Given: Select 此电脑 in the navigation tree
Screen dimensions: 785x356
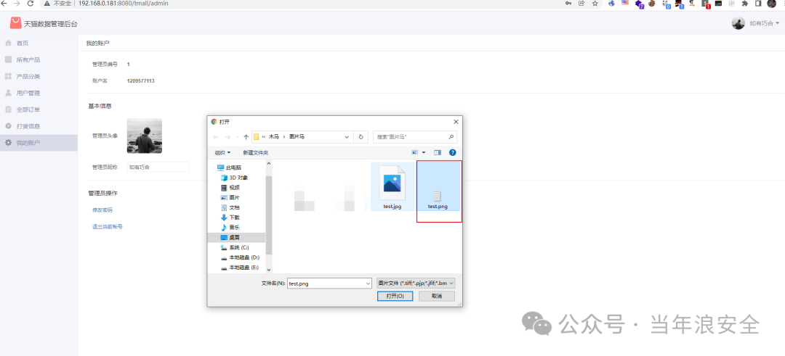Looking at the screenshot, I should pyautogui.click(x=229, y=167).
